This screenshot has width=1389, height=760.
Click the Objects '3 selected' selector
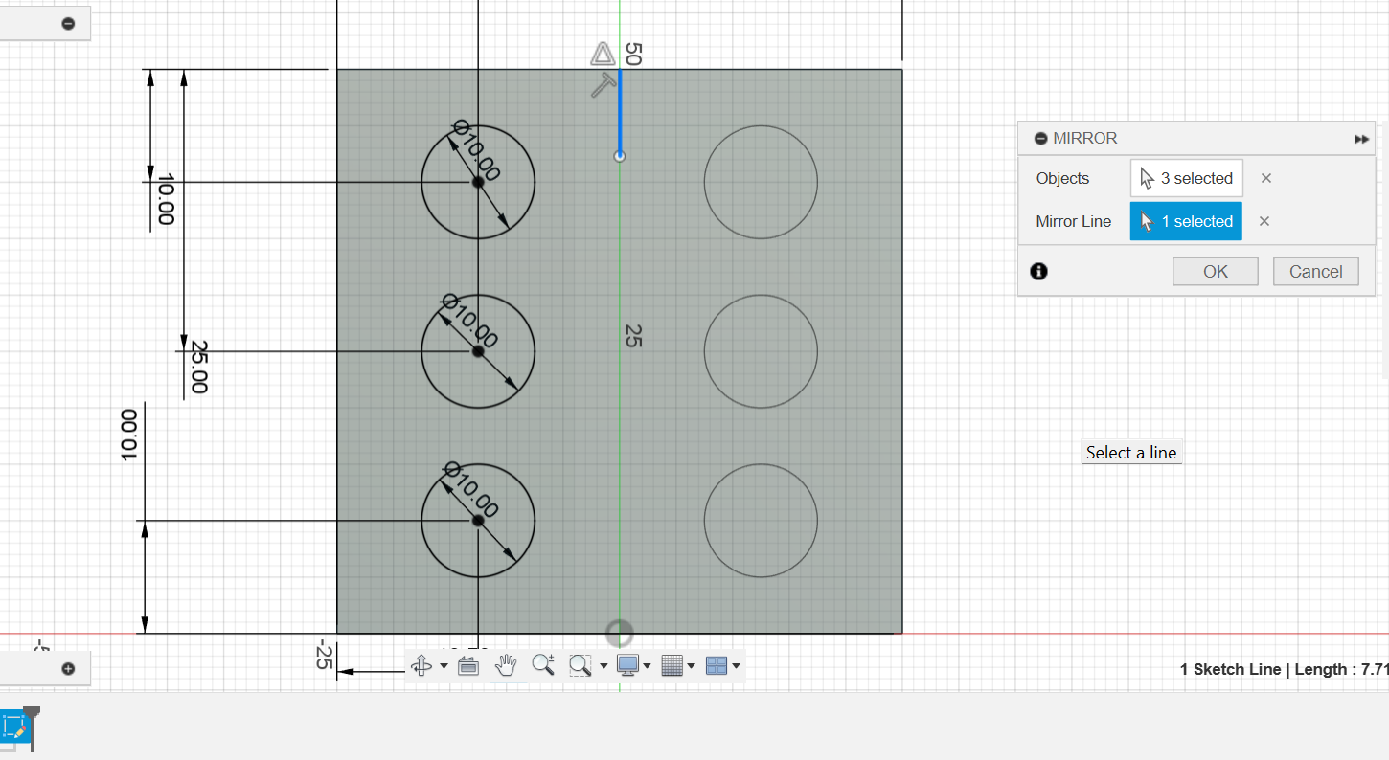1187,178
